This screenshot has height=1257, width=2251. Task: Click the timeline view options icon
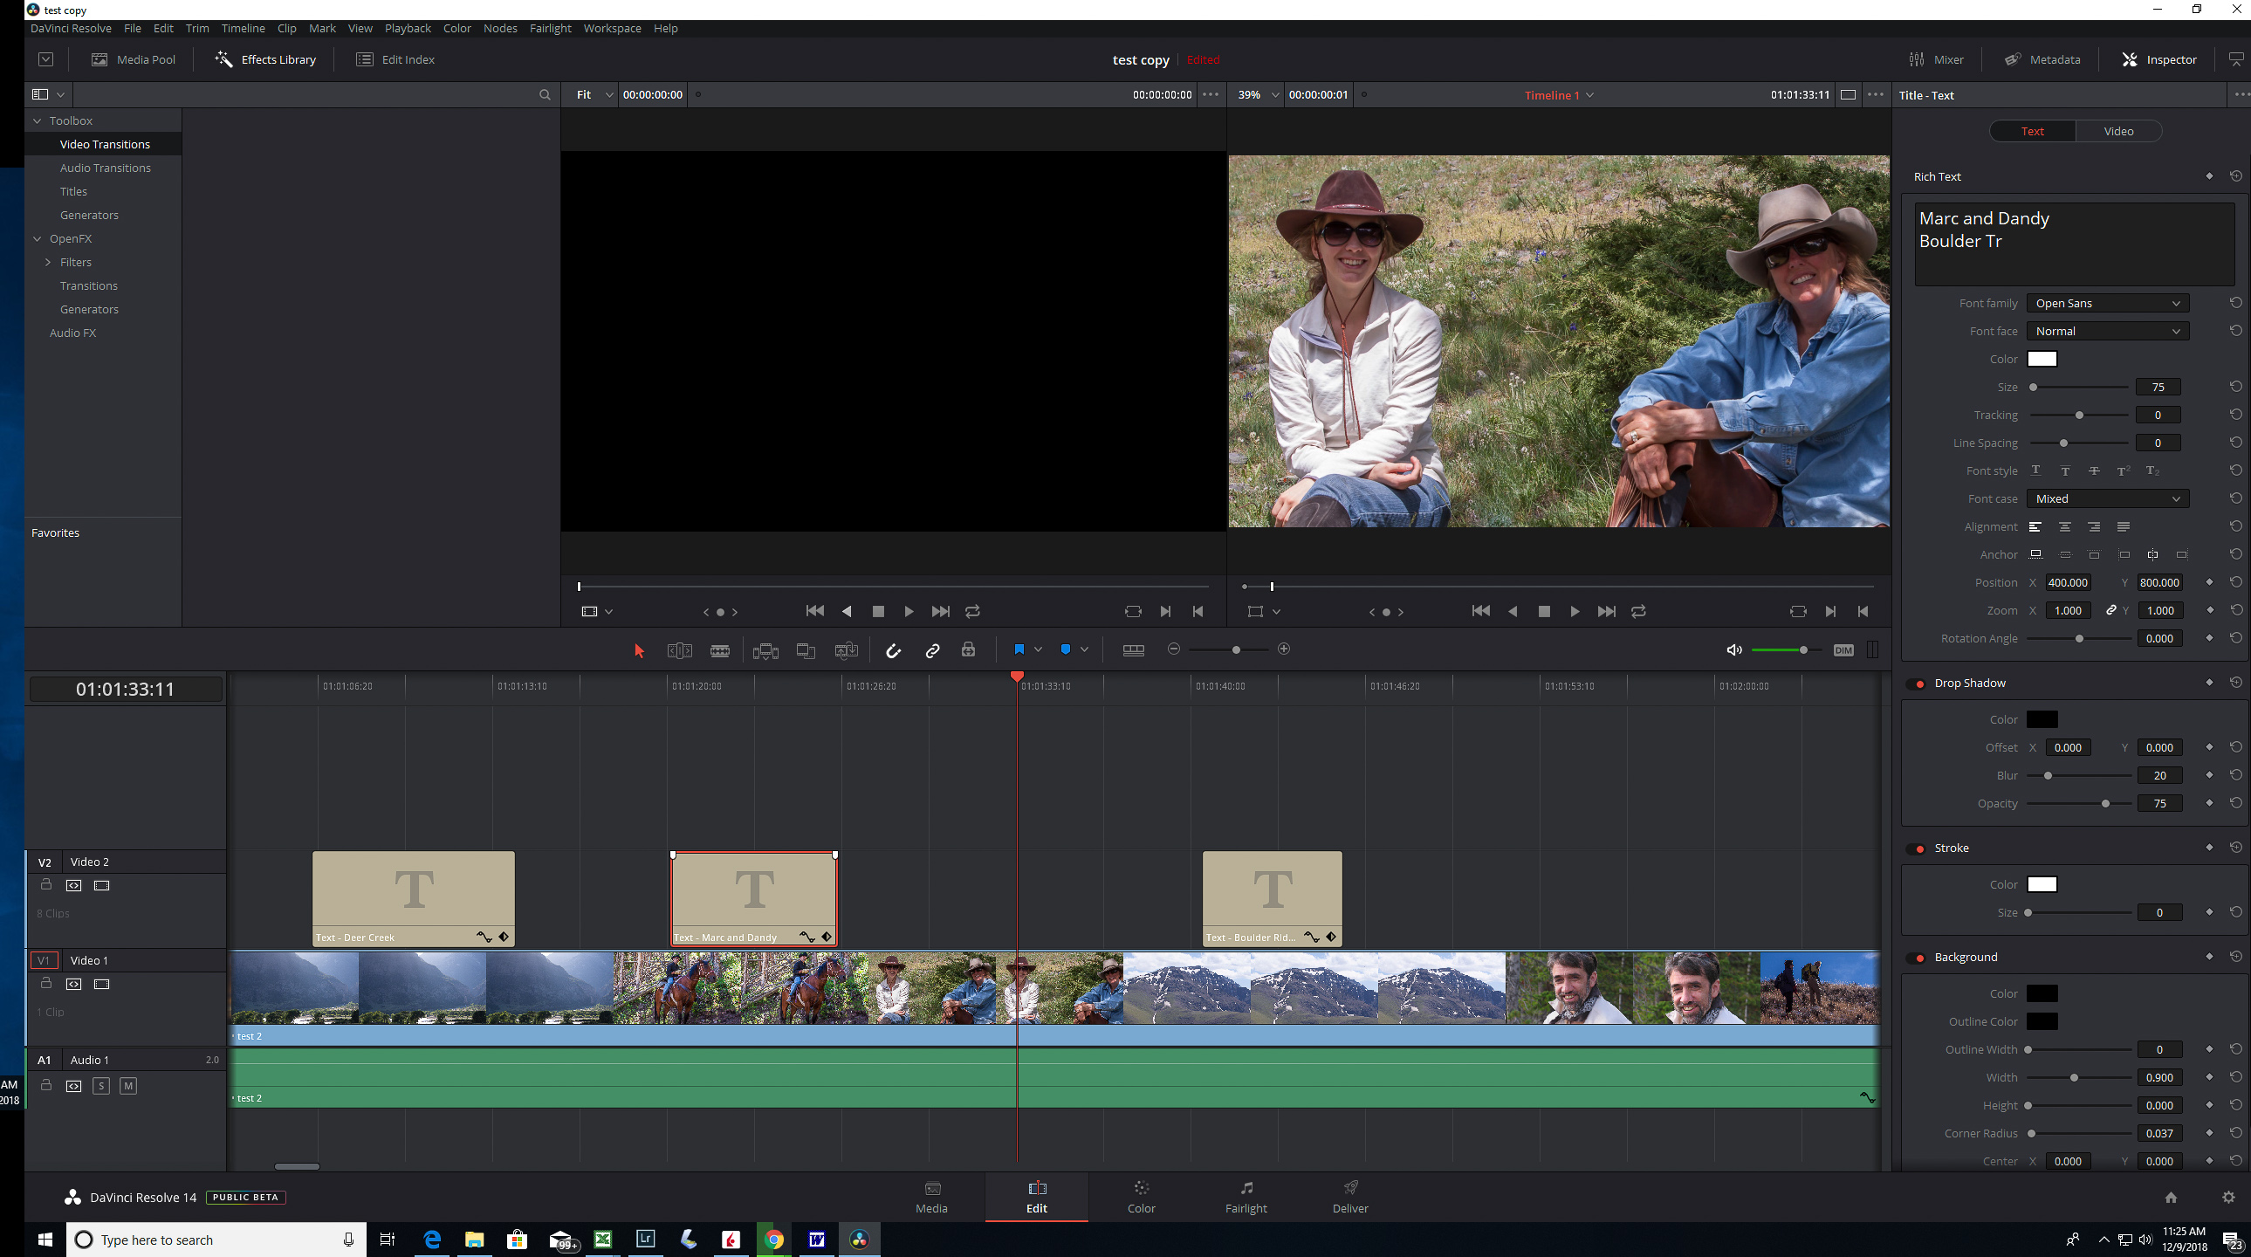pos(1134,649)
